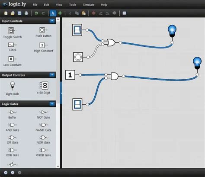Click the gray hexagon toolbar icon
The image size is (205, 177).
(115, 13)
